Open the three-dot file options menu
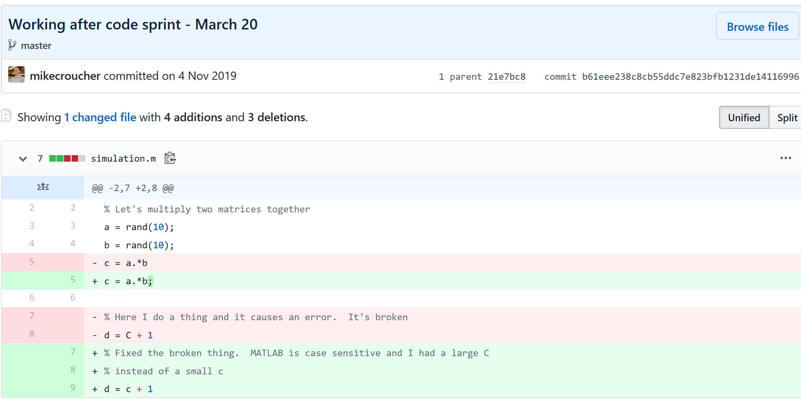801x400 pixels. pyautogui.click(x=785, y=158)
